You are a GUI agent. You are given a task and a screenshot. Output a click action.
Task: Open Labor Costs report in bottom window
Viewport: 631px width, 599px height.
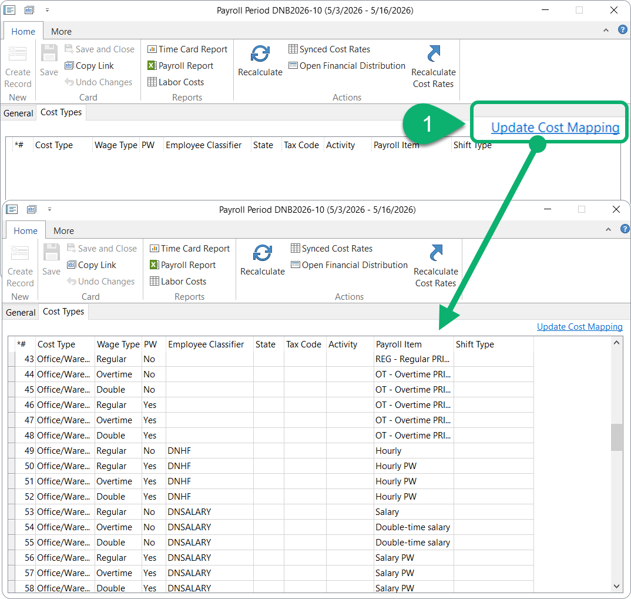178,282
